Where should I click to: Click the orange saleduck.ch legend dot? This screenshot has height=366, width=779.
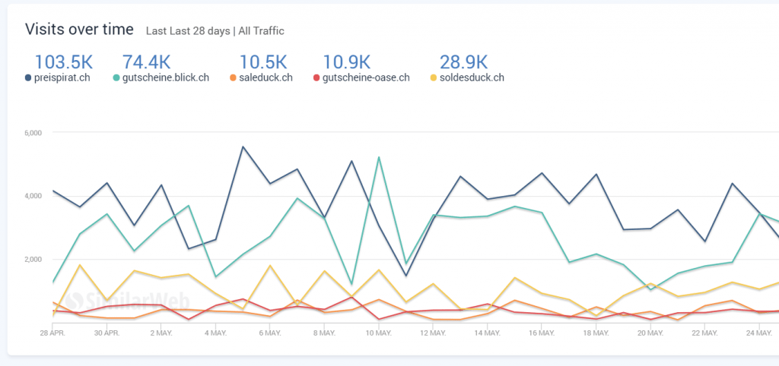[x=232, y=77]
